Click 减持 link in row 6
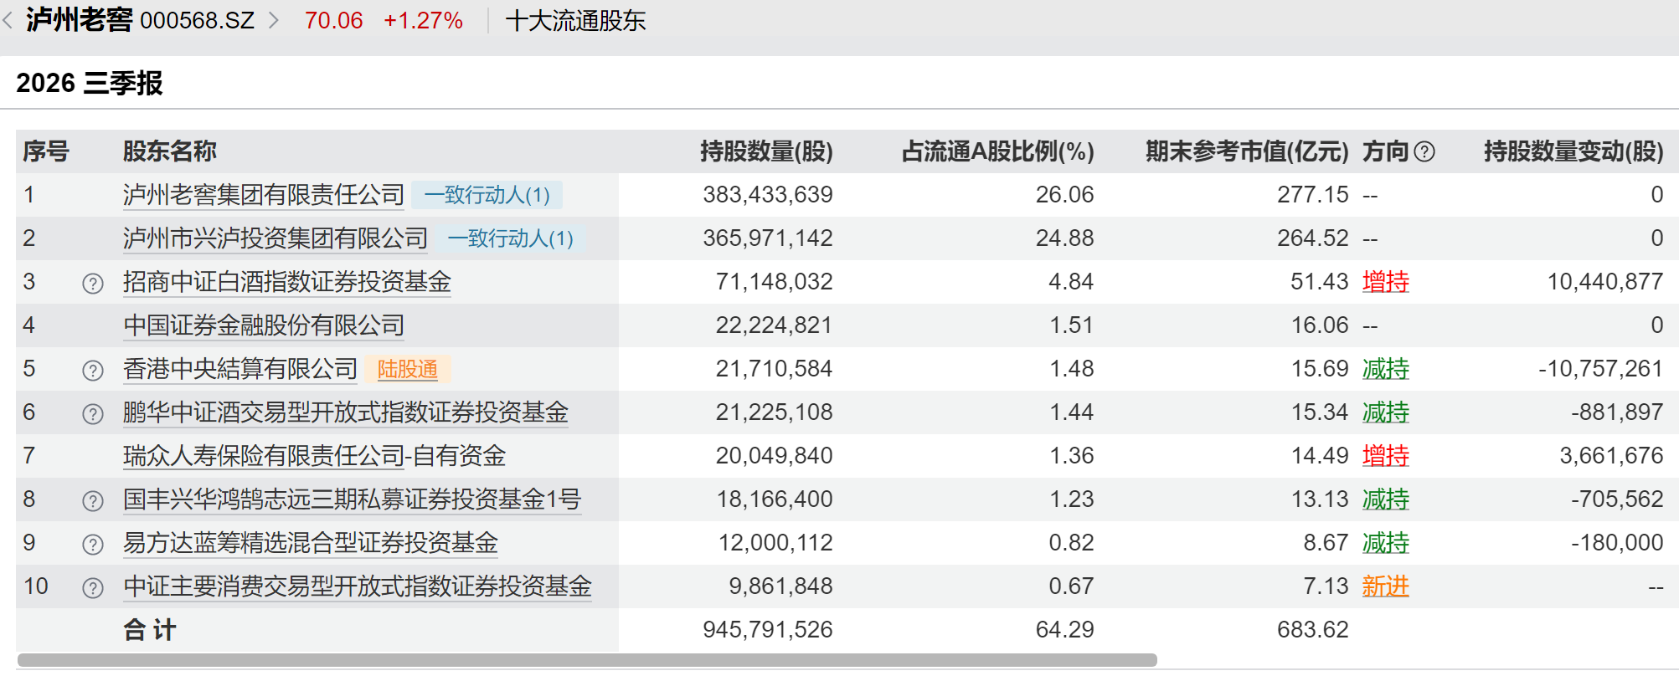The image size is (1679, 681). coord(1386,412)
